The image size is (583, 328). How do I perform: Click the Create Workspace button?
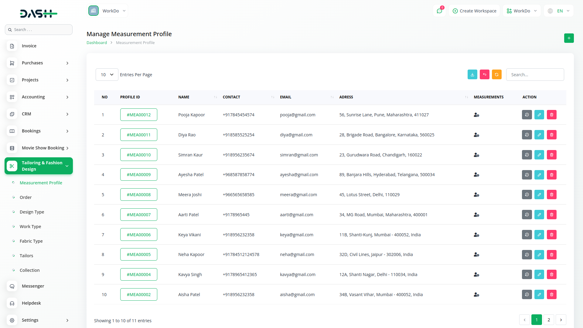(474, 11)
